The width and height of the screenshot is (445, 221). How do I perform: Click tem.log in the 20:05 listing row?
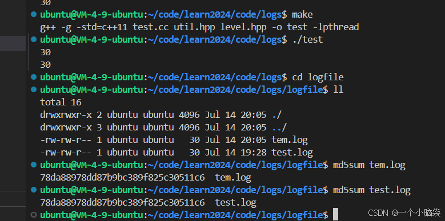point(290,140)
